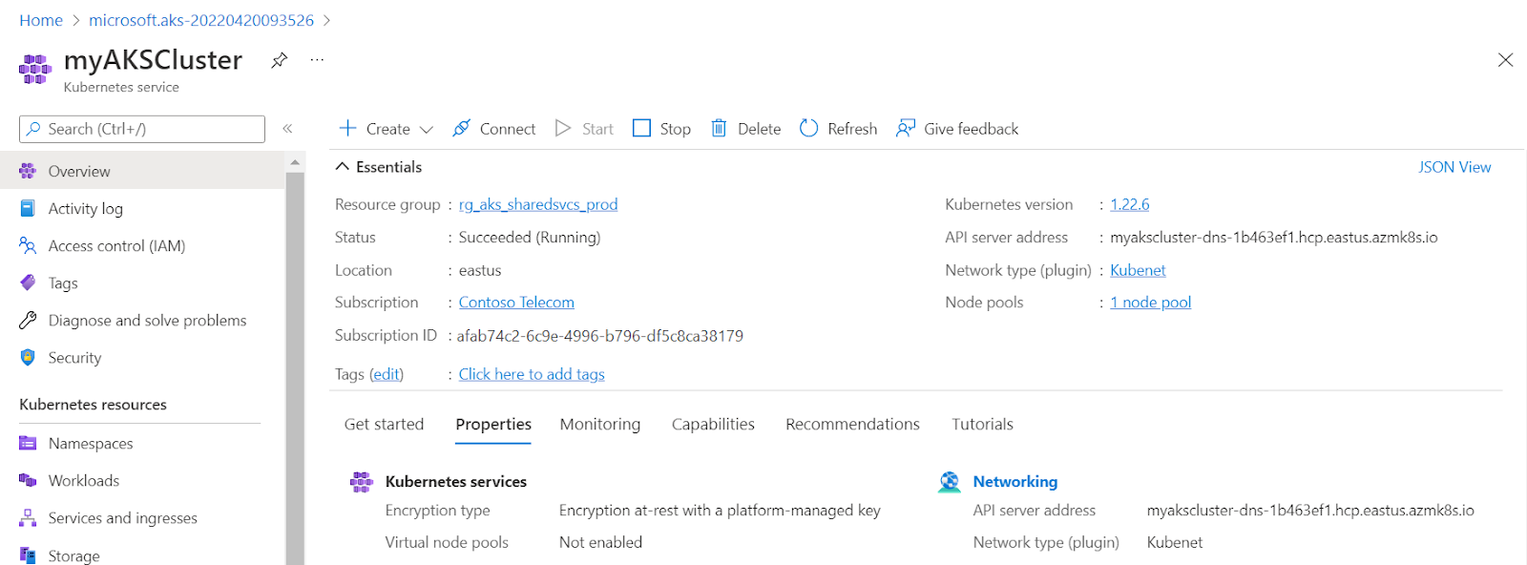Open the more options ellipsis menu
Viewport: 1527px width, 565px height.
[x=317, y=60]
